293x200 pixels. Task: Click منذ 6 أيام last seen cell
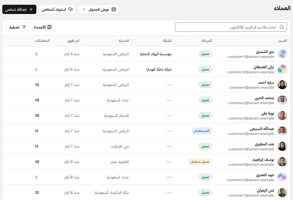point(72,69)
